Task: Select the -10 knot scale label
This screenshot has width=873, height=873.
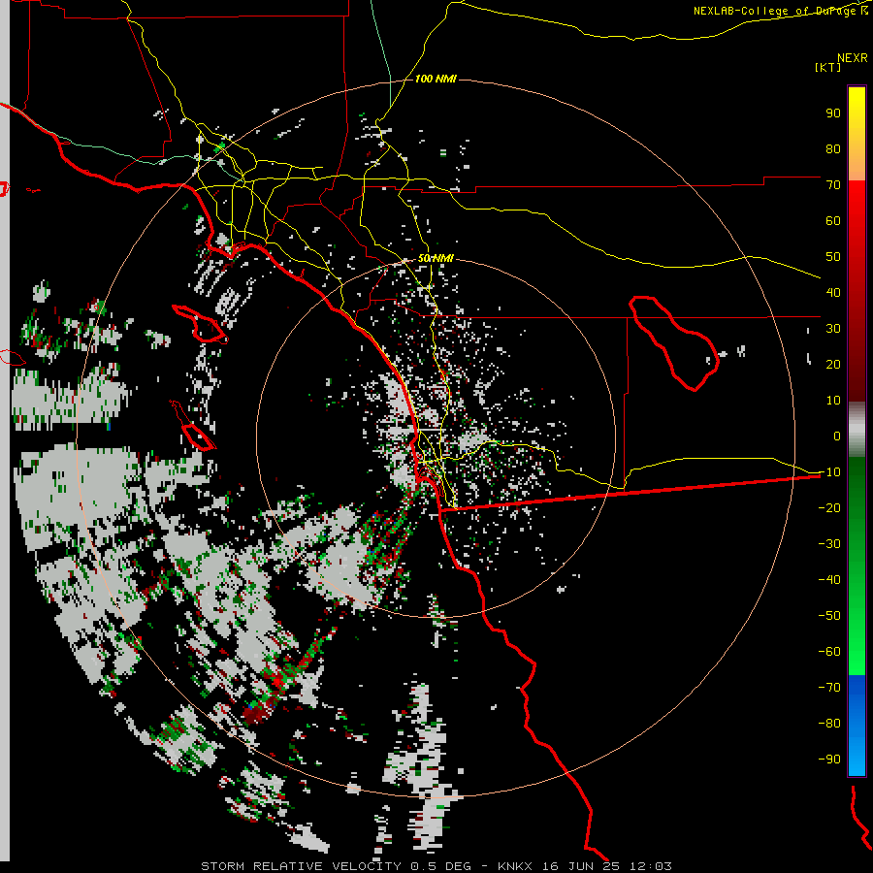Action: pos(829,472)
